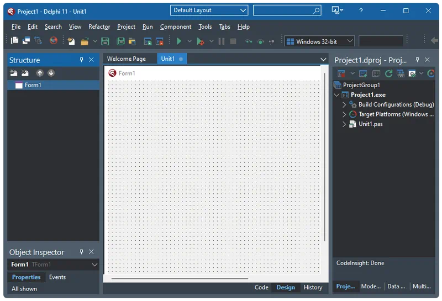The image size is (442, 301).
Task: Open Object Inspector Form1 instance dropdown
Action: click(x=94, y=265)
